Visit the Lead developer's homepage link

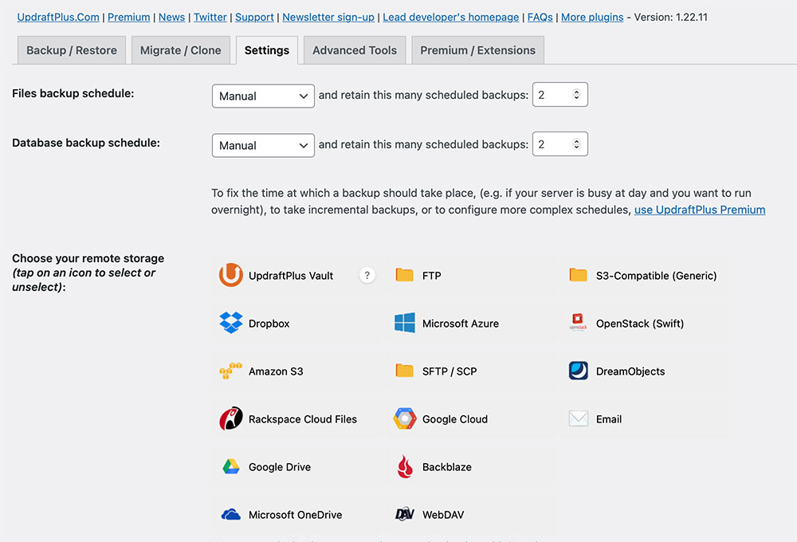pyautogui.click(x=451, y=17)
